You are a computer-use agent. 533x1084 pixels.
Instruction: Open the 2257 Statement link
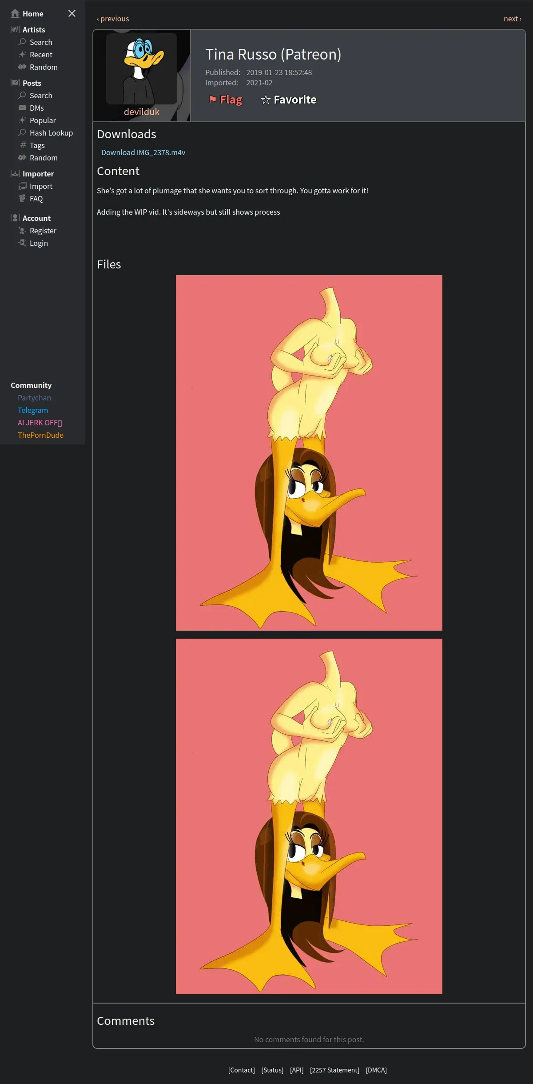[x=334, y=1070]
